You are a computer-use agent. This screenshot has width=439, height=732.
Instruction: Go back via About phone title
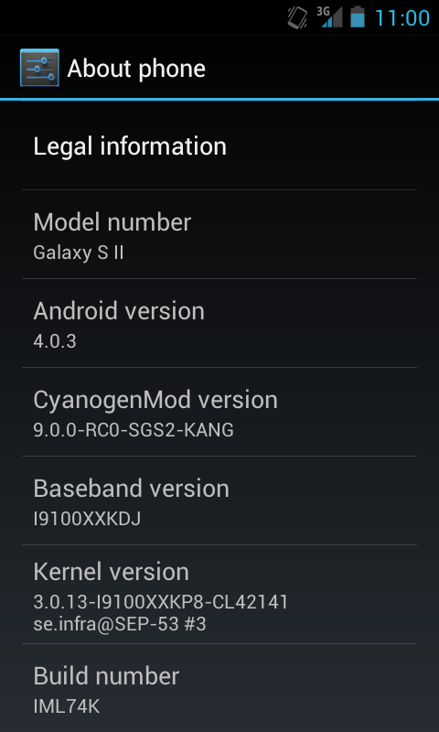(136, 69)
